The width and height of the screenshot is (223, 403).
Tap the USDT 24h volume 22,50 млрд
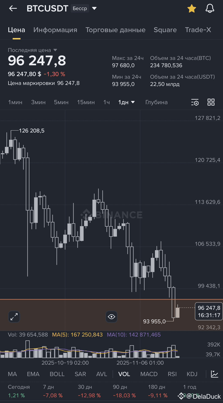coord(165,84)
